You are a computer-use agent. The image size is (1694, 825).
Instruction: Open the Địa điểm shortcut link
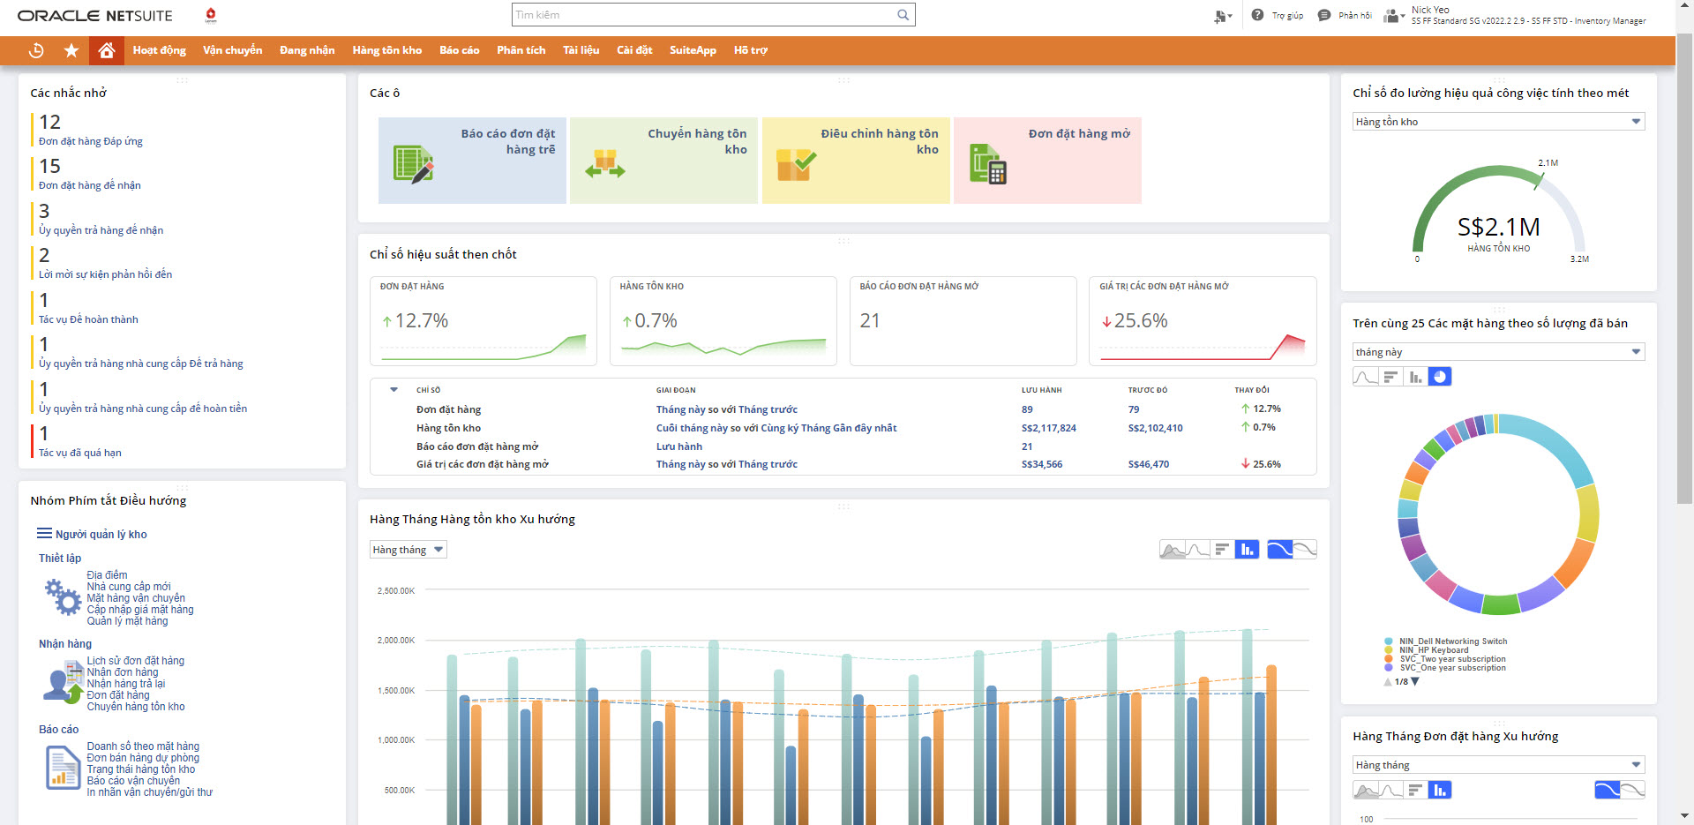(107, 575)
